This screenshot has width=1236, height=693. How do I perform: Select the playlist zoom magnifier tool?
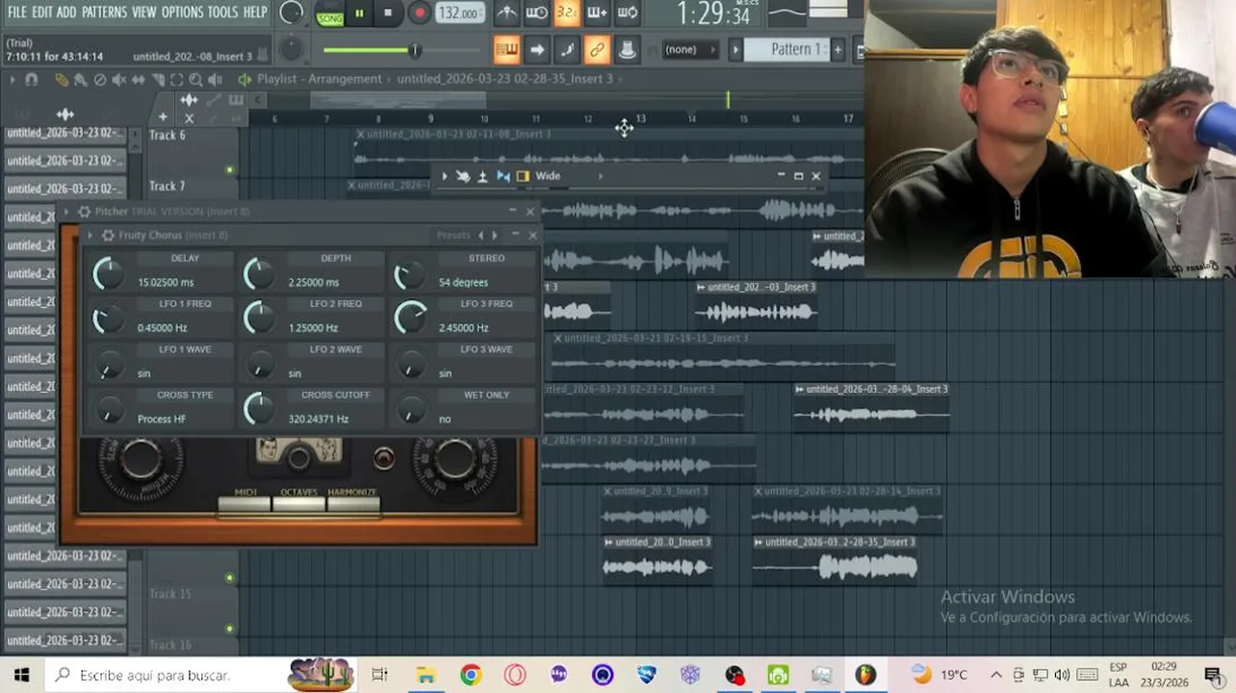pos(196,80)
